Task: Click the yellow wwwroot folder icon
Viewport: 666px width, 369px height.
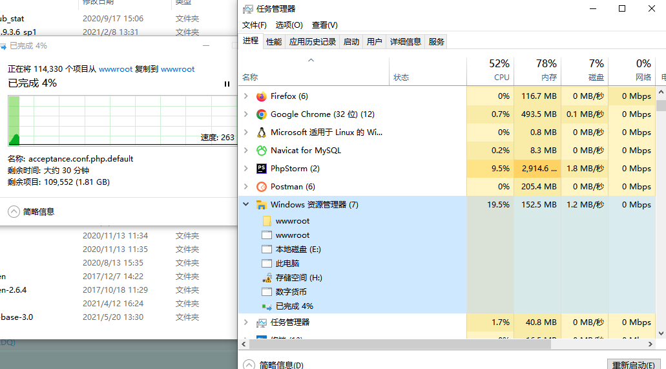Action: tap(267, 221)
